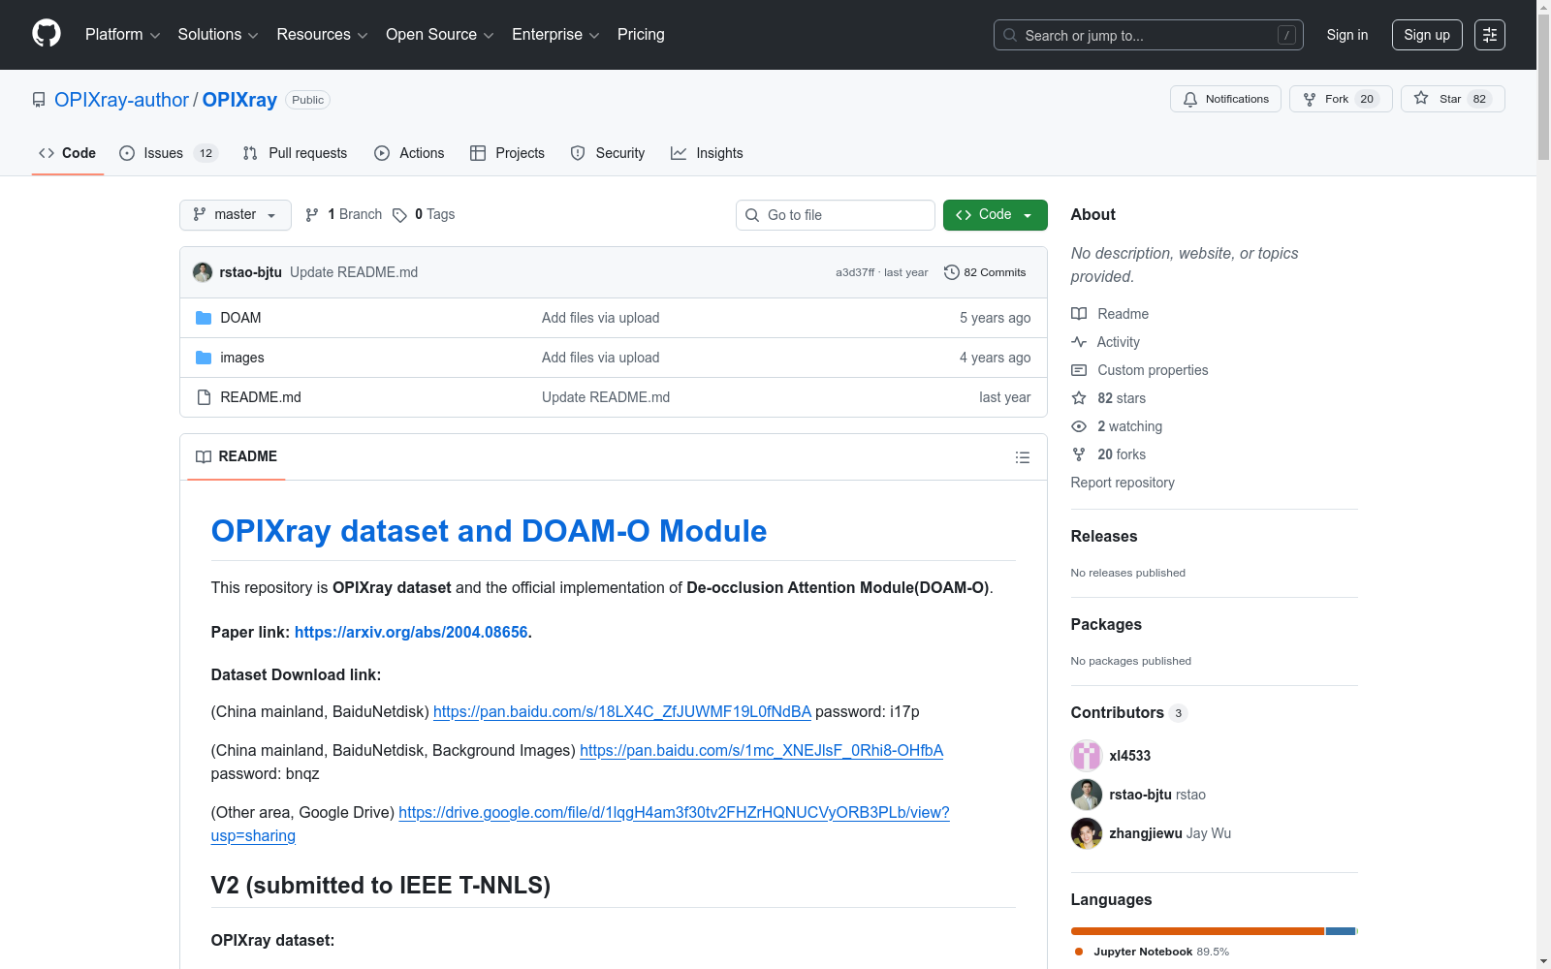Click the Languages color bar
This screenshot has width=1551, height=969.
[x=1215, y=931]
